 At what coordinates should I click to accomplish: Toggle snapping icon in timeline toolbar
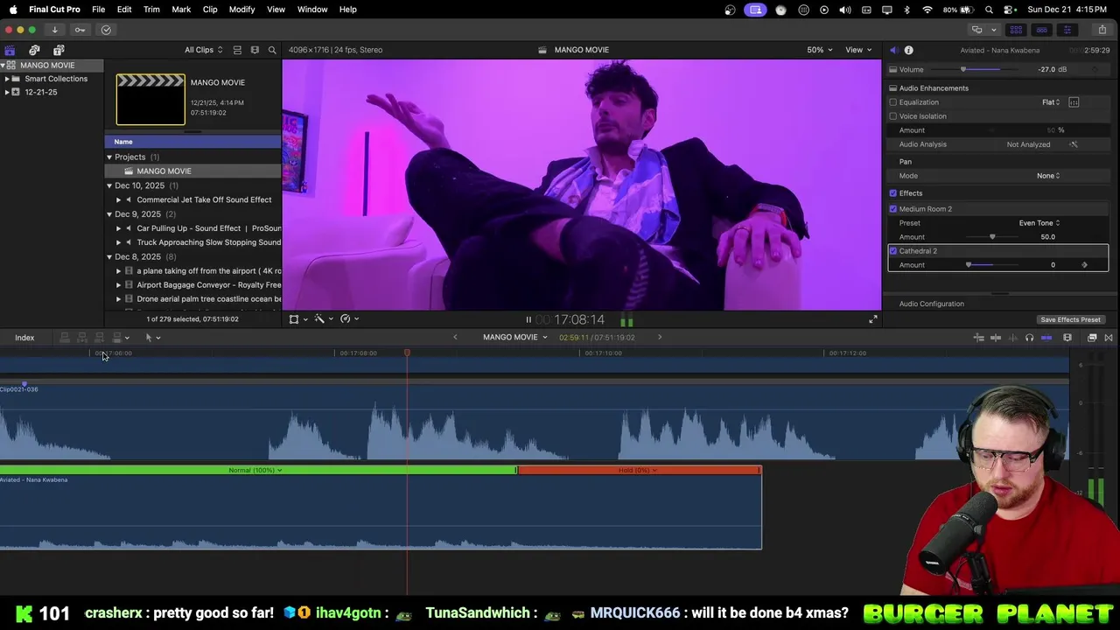[x=1046, y=338]
